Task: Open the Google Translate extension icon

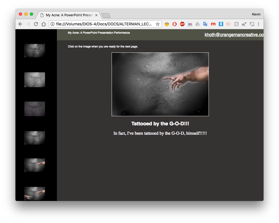Action: pyautogui.click(x=206, y=24)
